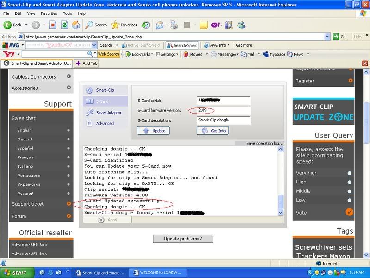Open the Support ticket link

[x=28, y=204]
